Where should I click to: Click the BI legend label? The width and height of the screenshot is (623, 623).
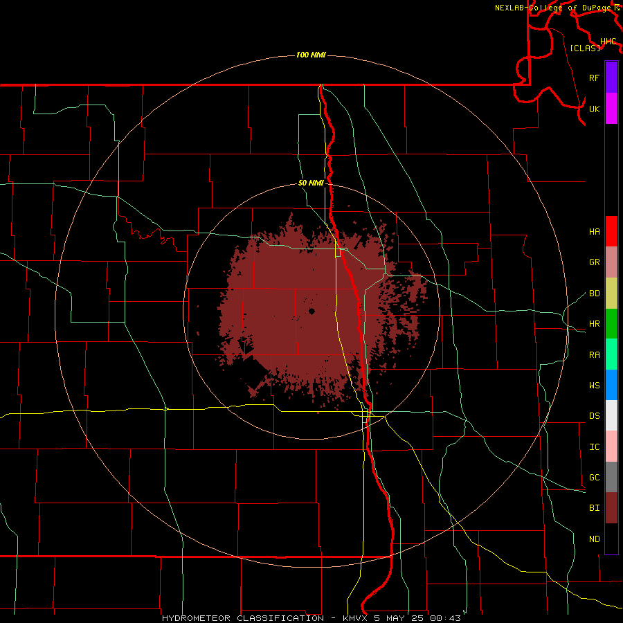point(594,508)
